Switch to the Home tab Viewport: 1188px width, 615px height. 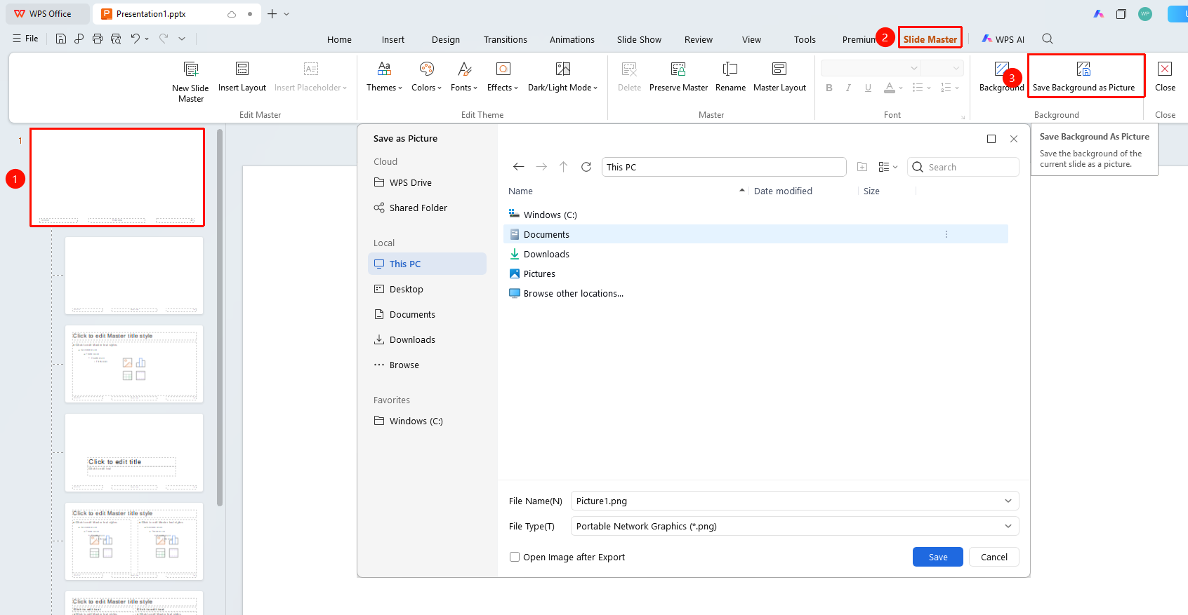coord(339,39)
